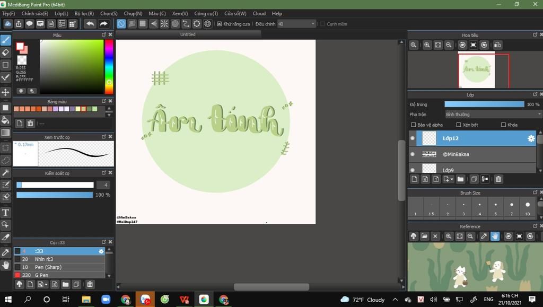Choose the Magic Wand tool
The width and height of the screenshot is (543, 307).
tap(6, 172)
